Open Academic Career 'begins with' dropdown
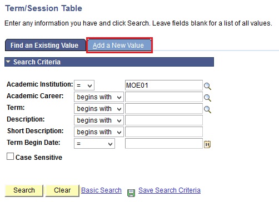 (x=99, y=97)
